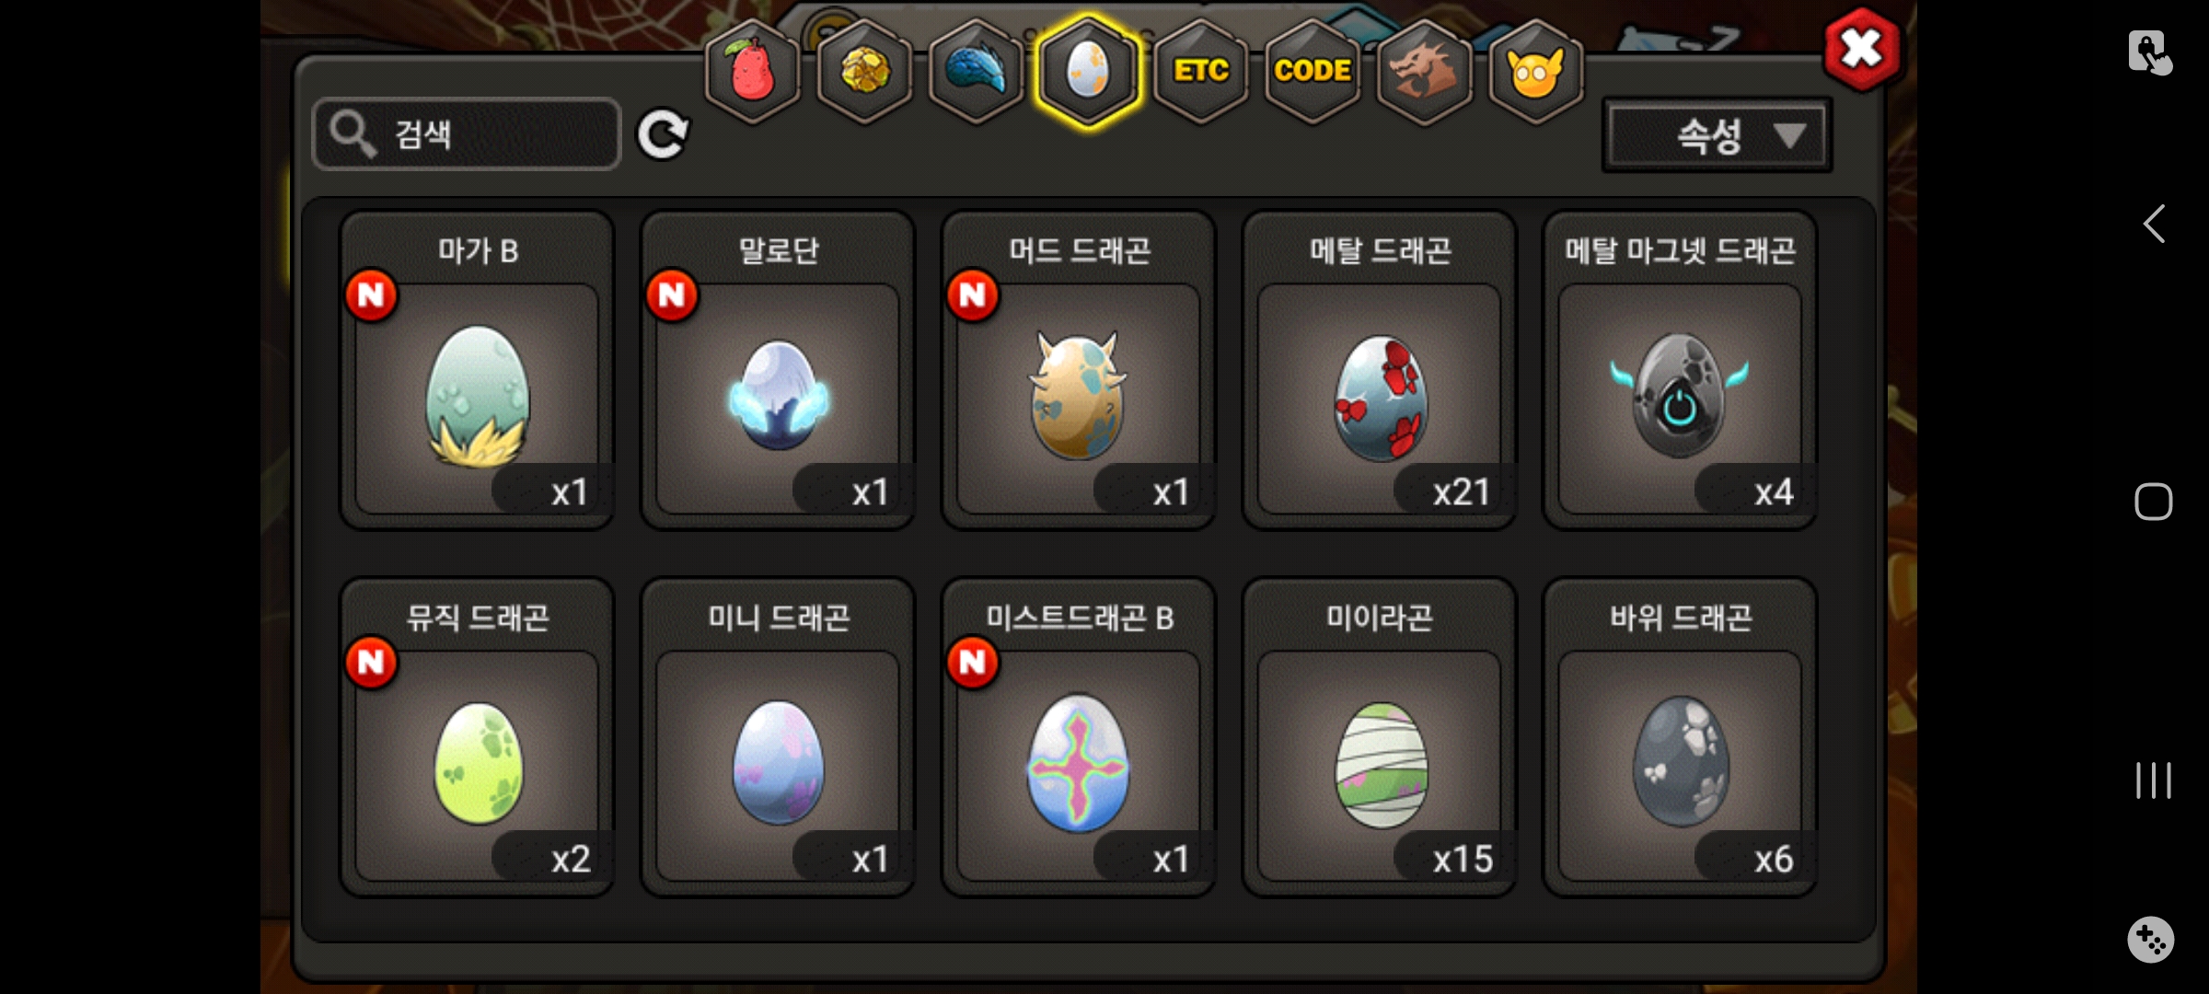
Task: Select the blue dragon scale tab
Action: point(977,72)
